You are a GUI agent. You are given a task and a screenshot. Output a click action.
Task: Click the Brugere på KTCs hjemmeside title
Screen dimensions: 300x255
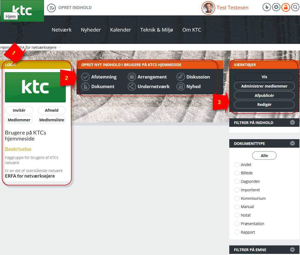(x=25, y=136)
